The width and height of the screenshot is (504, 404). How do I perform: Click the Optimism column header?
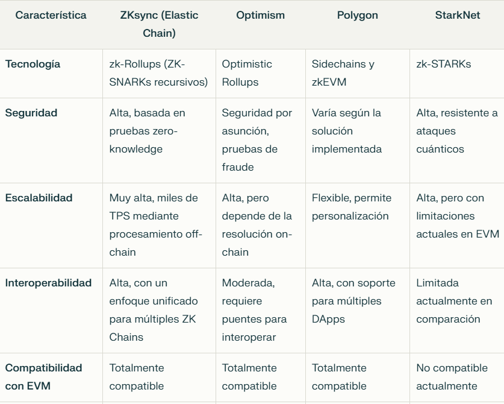[x=260, y=16]
